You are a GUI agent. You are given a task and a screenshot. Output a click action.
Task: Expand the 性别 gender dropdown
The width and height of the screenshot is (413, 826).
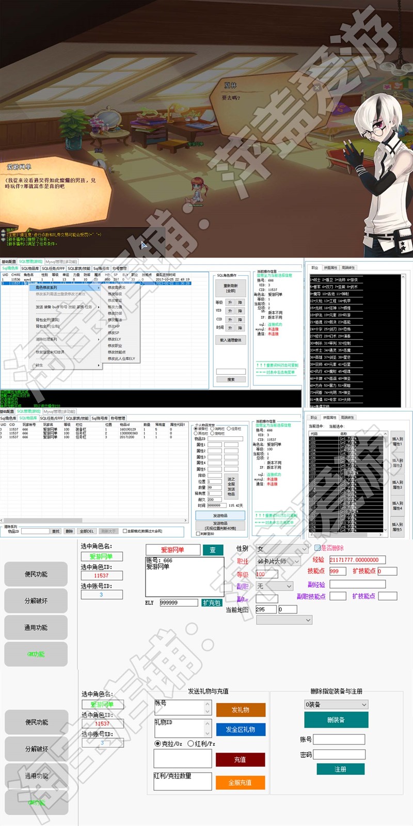[282, 549]
